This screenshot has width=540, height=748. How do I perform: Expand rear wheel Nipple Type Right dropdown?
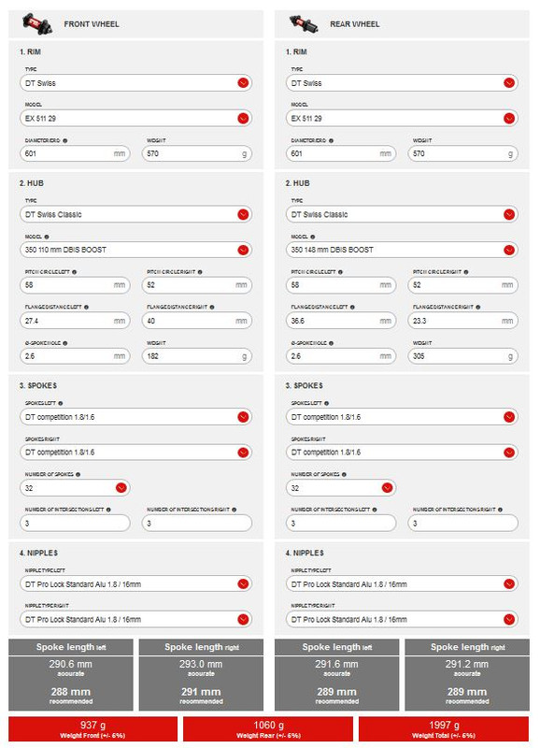tap(402, 619)
